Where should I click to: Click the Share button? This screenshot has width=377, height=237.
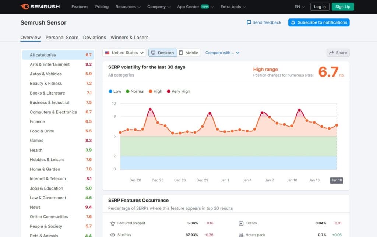(338, 53)
